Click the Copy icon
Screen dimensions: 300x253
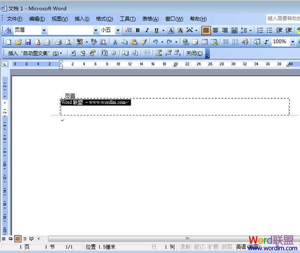[x=125, y=42]
